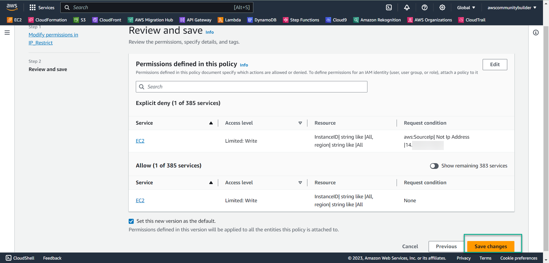Toggle Show remaining 383 services switch

coord(434,166)
